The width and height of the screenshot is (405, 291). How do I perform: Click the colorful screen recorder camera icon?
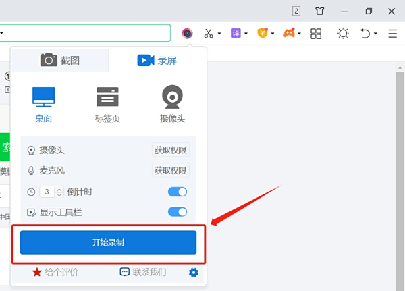coord(187,33)
